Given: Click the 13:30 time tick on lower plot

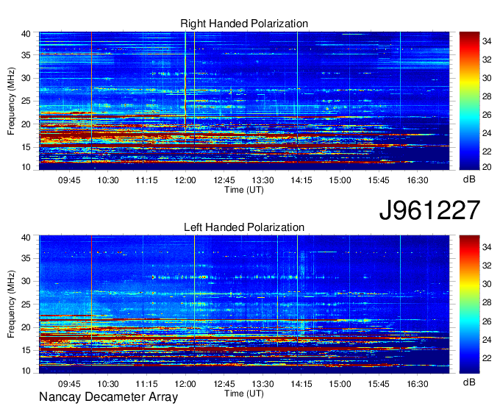Looking at the screenshot, I should click(262, 384).
